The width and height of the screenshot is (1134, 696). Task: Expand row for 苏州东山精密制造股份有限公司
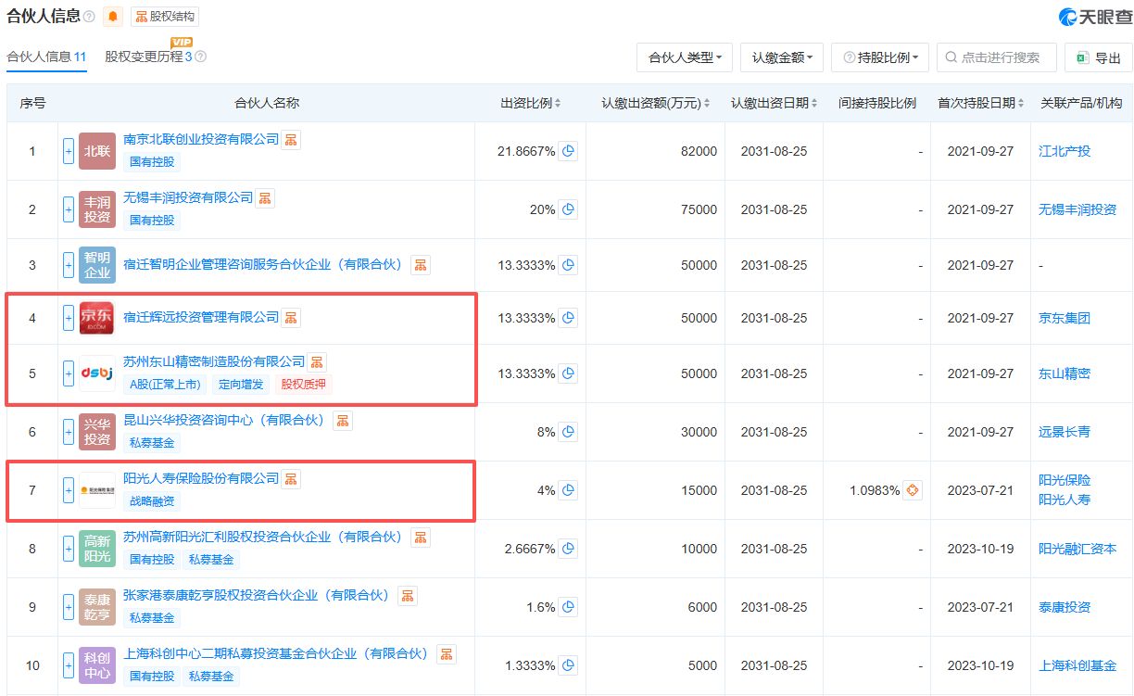pos(69,373)
